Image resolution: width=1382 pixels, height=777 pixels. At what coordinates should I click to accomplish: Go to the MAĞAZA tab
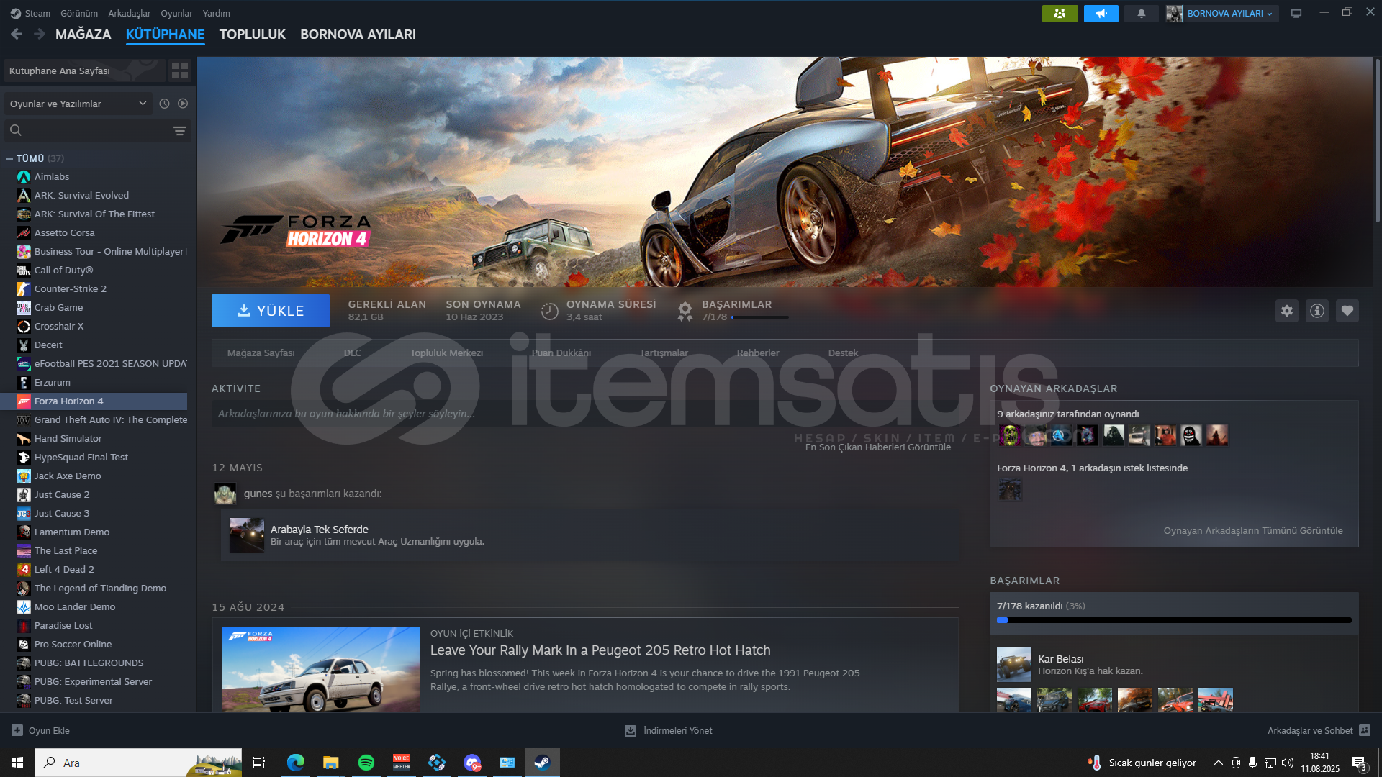83,35
